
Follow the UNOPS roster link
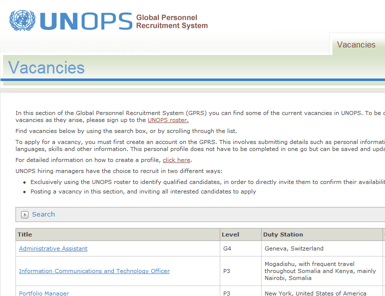pos(168,120)
